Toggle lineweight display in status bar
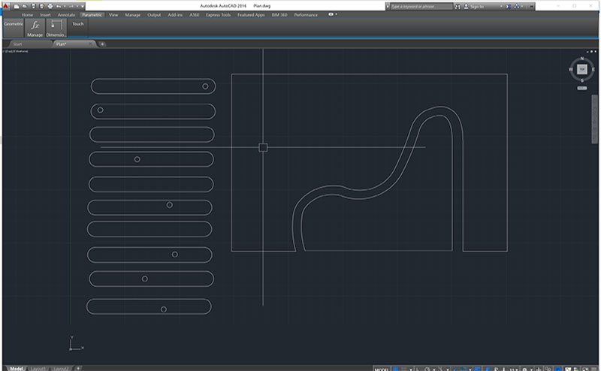 477,369
